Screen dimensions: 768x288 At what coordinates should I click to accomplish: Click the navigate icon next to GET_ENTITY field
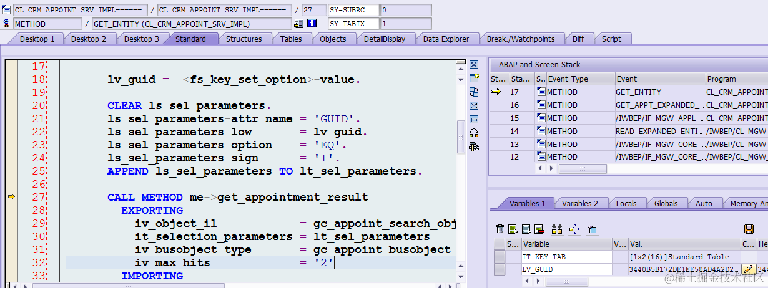click(x=298, y=24)
